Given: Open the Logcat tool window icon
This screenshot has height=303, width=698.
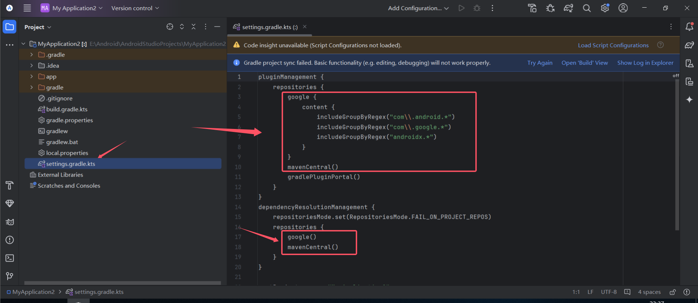Looking at the screenshot, I should click(10, 222).
